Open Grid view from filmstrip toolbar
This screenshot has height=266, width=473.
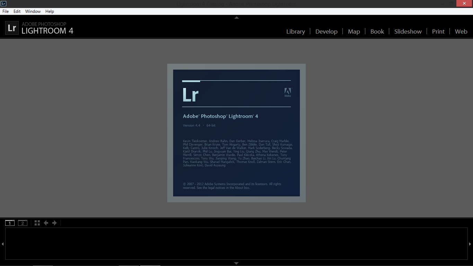37,223
